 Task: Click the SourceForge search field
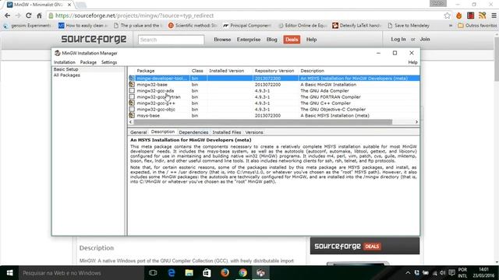coord(171,40)
